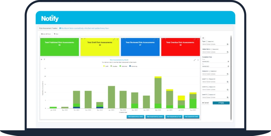Open the Status Name options dropdown
The image size is (271, 136).
[x=214, y=52]
